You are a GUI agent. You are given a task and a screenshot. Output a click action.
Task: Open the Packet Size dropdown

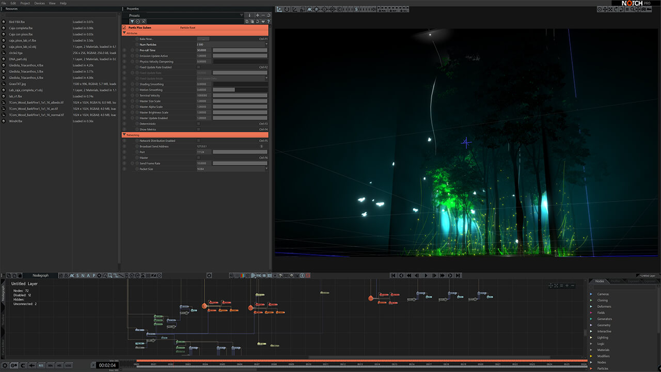[x=267, y=169]
